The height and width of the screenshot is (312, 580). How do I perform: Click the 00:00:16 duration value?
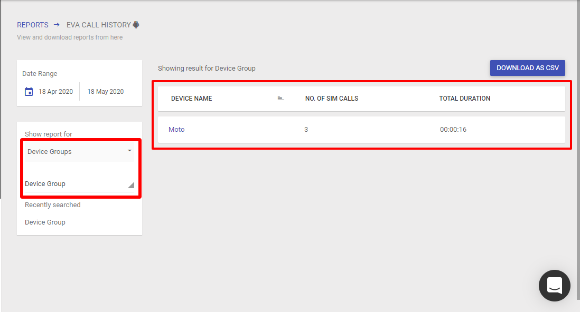[453, 130]
